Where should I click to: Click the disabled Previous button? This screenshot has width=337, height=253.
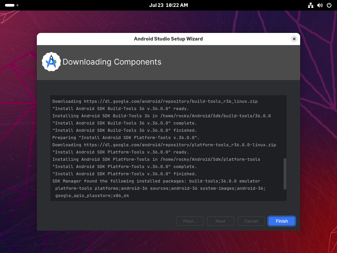(x=190, y=221)
